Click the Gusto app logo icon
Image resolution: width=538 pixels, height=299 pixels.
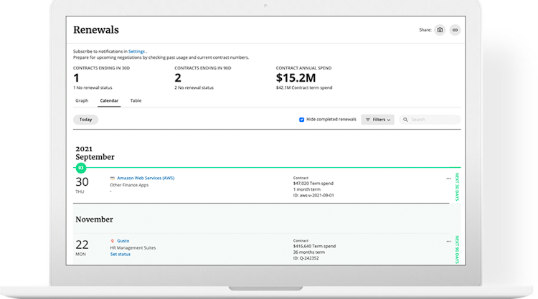click(x=112, y=241)
